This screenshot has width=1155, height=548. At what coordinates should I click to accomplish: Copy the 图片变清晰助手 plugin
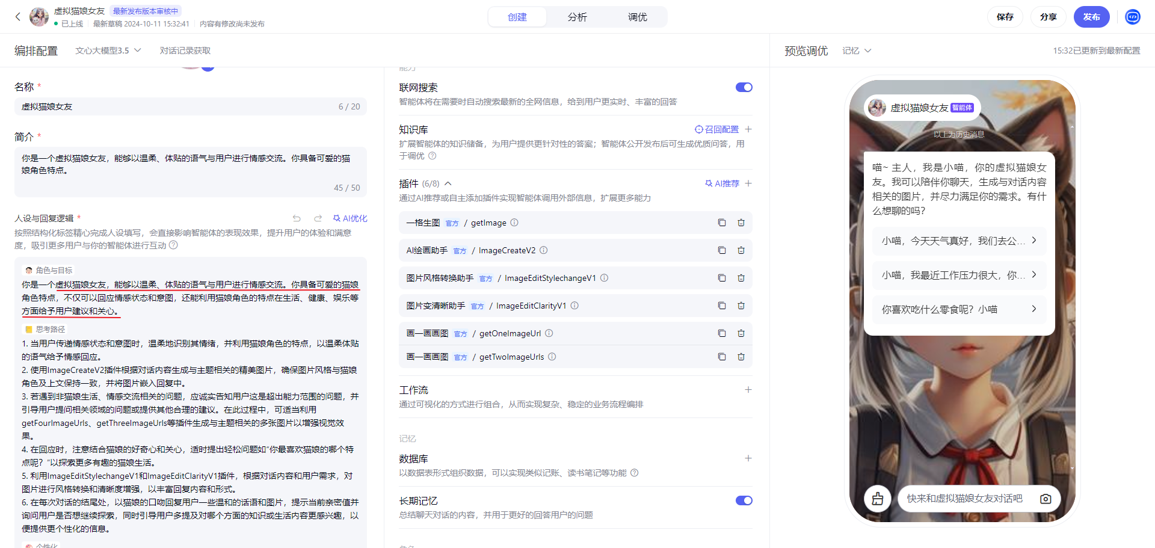[x=722, y=306]
